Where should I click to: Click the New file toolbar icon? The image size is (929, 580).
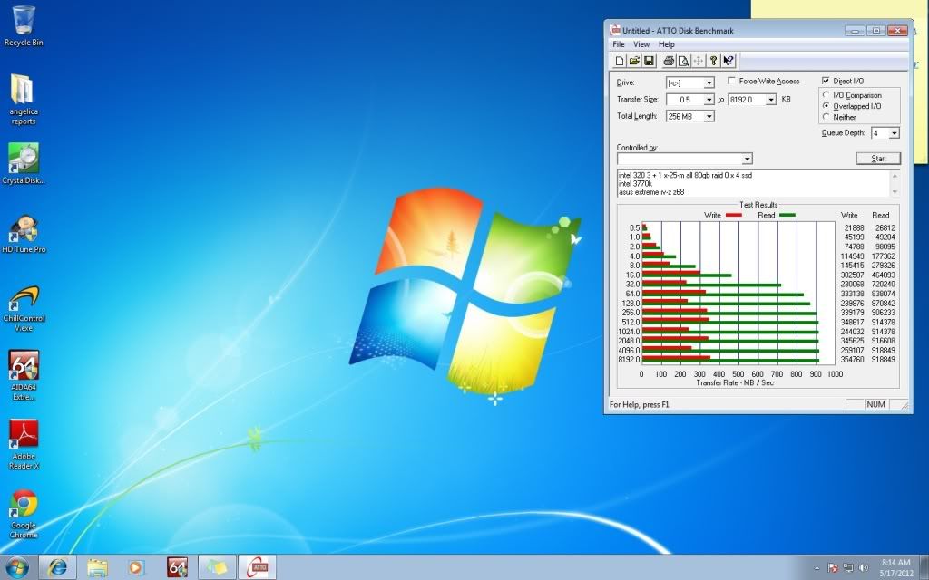pos(619,61)
